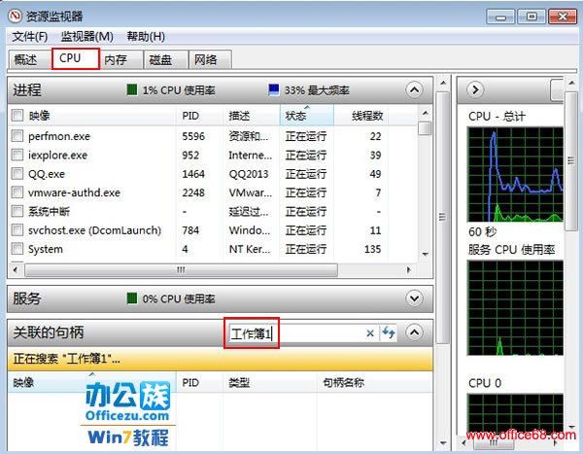Image resolution: width=583 pixels, height=454 pixels.
Task: Check the svchost.exe (DcomLaunch) checkbox
Action: tap(17, 230)
